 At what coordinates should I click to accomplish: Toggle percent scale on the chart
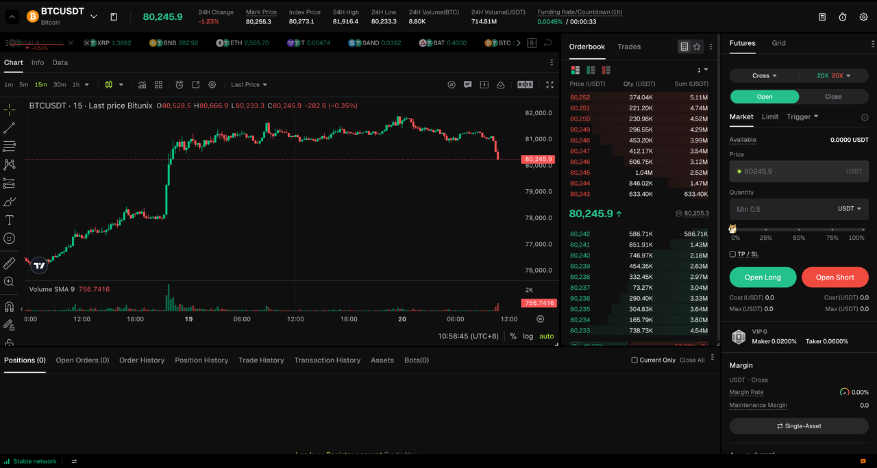coord(513,336)
